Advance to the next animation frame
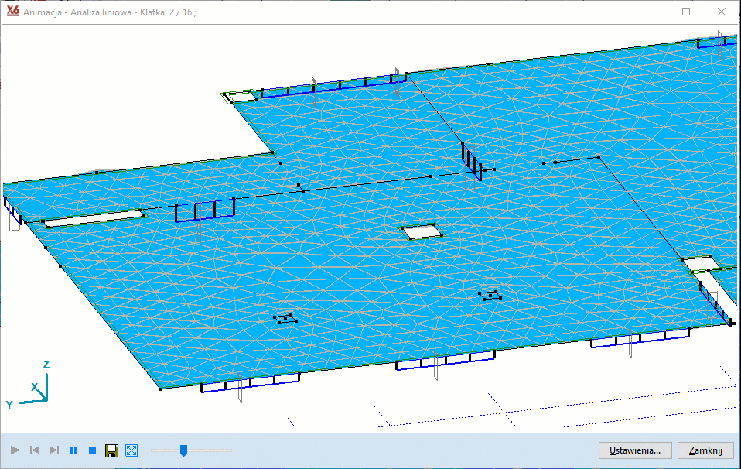This screenshot has width=741, height=469. point(54,450)
